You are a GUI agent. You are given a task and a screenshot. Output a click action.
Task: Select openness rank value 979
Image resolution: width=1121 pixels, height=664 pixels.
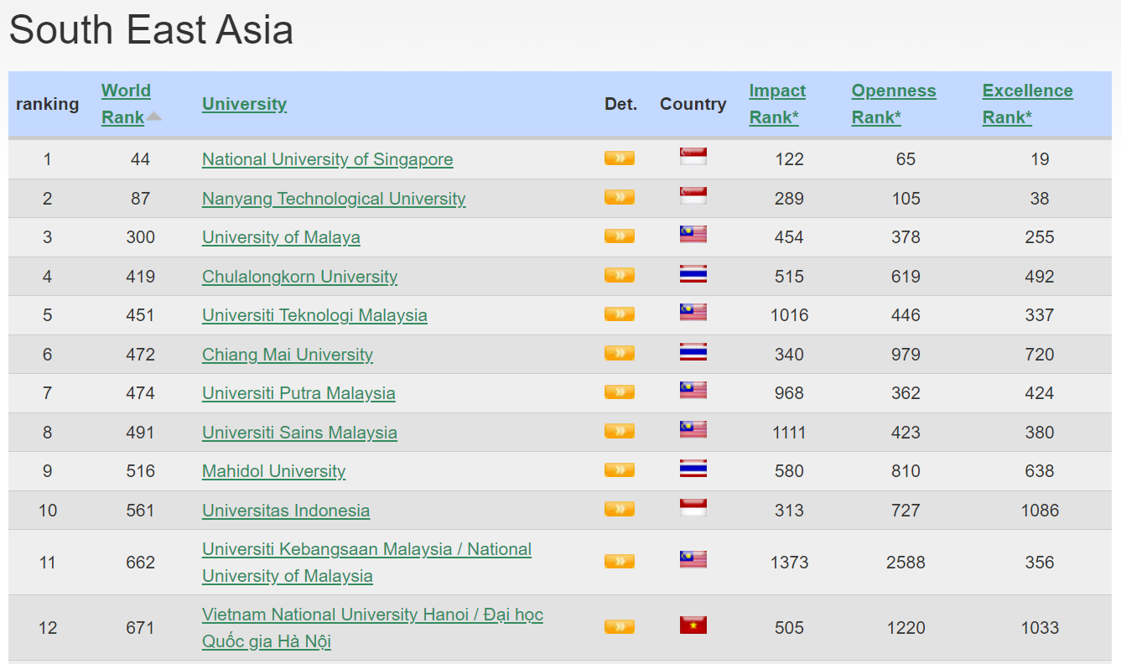pyautogui.click(x=906, y=355)
